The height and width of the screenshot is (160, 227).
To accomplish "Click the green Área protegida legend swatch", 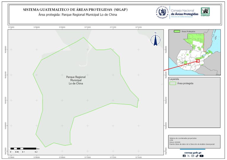I will click(x=173, y=84).
